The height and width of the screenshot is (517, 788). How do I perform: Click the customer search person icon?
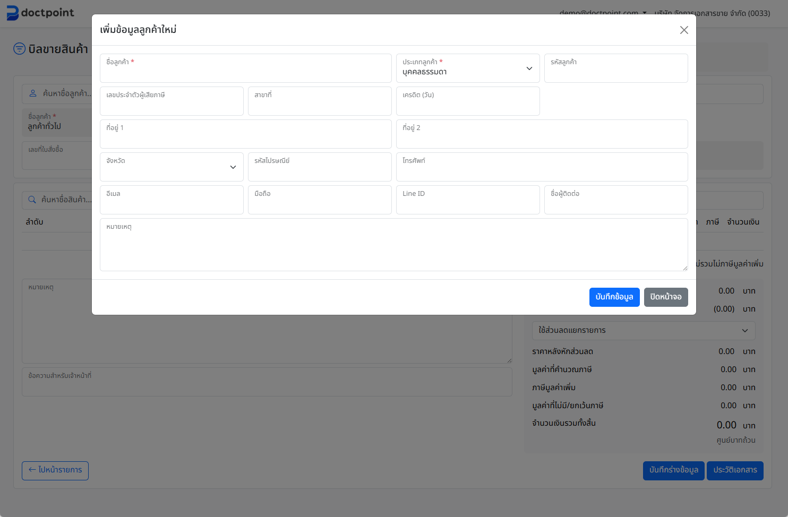tap(33, 93)
